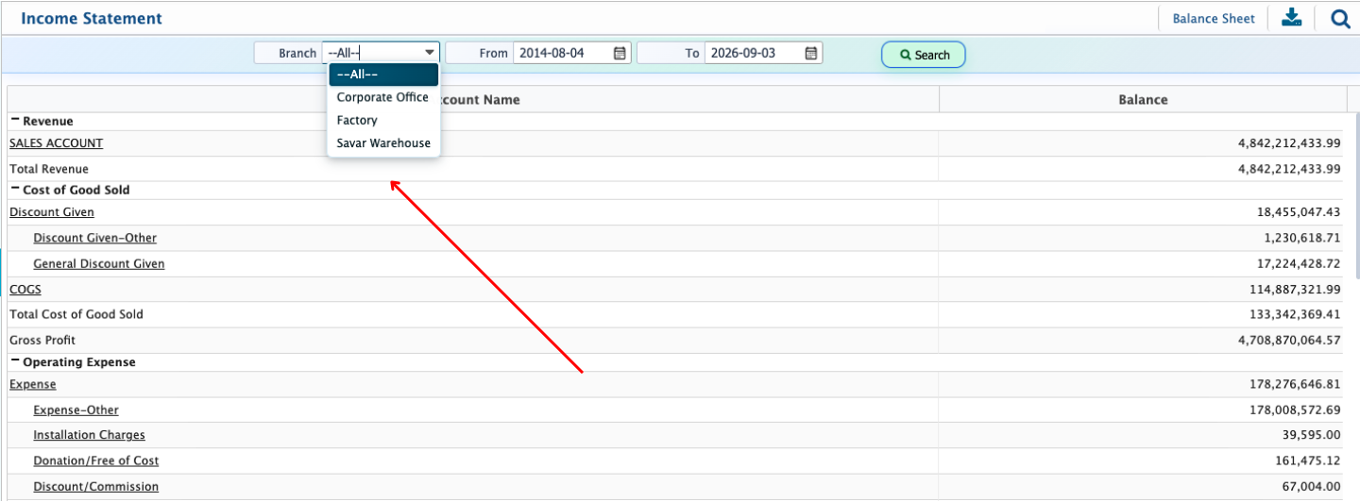Click the balance value 18,455,047.43
The width and height of the screenshot is (1360, 502).
click(x=1300, y=212)
